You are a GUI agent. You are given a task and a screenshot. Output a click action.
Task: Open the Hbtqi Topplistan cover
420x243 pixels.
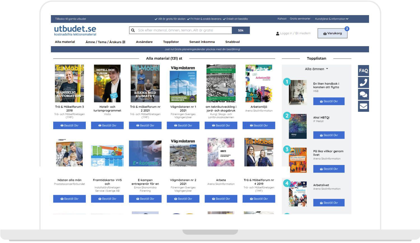coord(298,126)
